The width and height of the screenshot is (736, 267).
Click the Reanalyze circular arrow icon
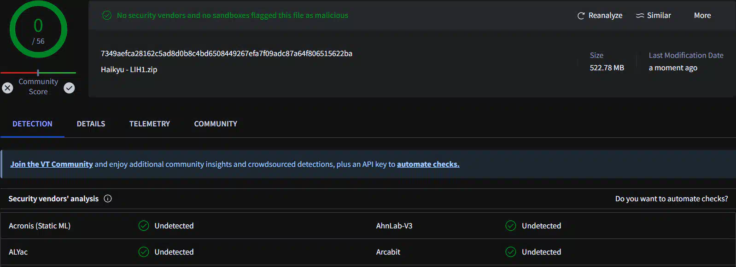(581, 16)
